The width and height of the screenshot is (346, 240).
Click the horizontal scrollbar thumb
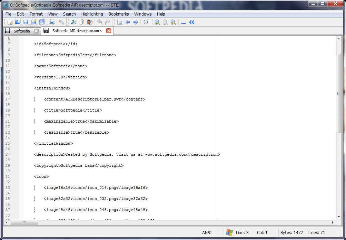click(x=24, y=222)
